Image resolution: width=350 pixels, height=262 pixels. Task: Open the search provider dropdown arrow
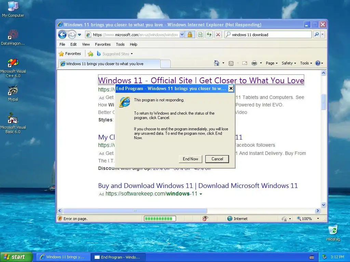[x=323, y=34]
